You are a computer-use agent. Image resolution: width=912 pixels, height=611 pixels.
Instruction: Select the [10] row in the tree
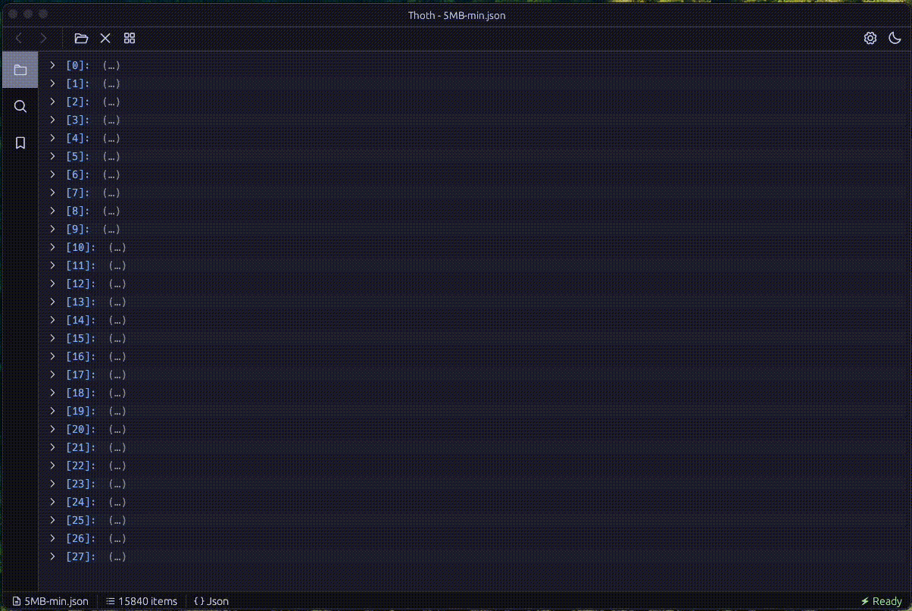pos(80,247)
